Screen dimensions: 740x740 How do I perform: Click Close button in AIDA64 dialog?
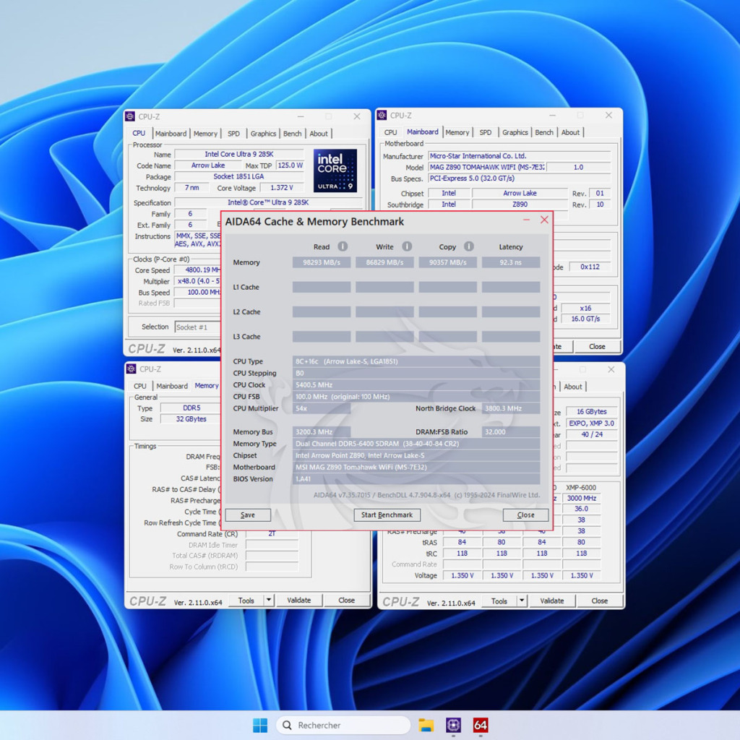pyautogui.click(x=526, y=515)
